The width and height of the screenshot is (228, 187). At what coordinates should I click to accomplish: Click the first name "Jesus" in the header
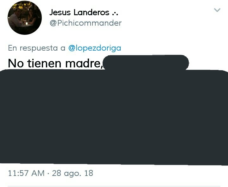coord(60,12)
